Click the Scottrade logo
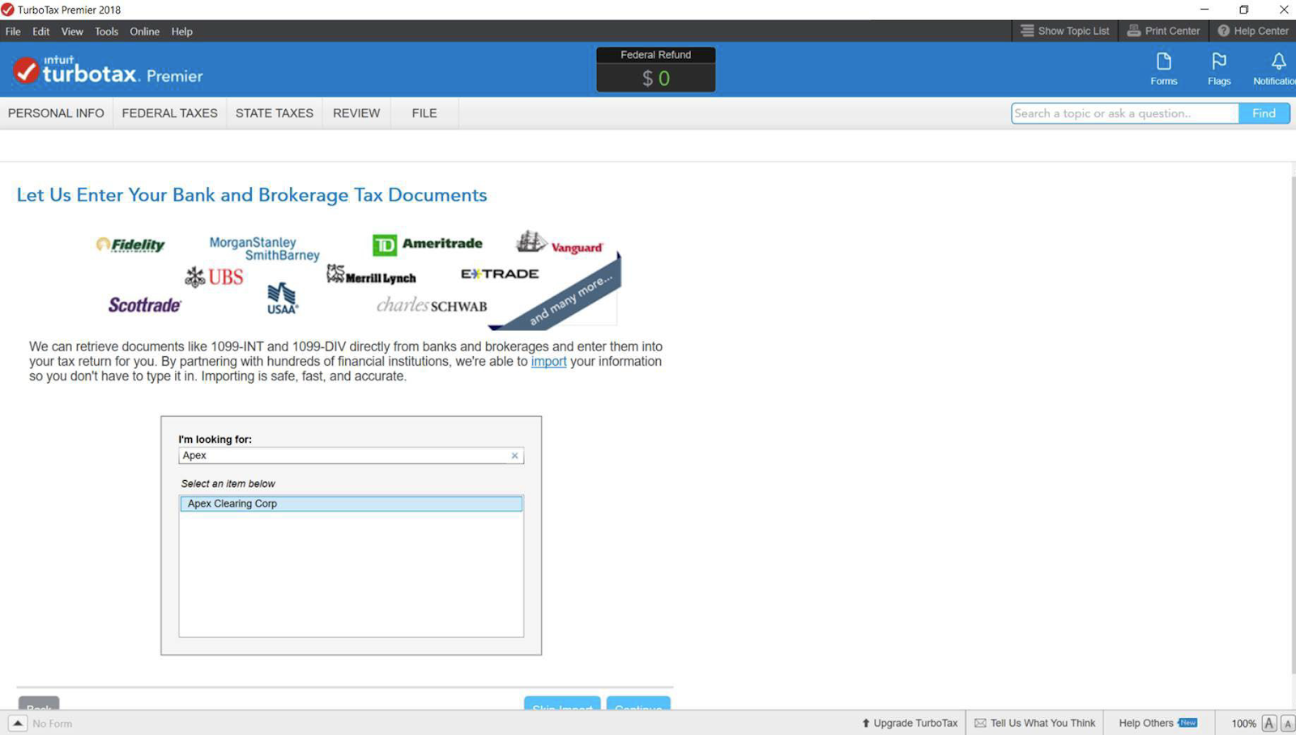This screenshot has height=735, width=1296. (144, 305)
